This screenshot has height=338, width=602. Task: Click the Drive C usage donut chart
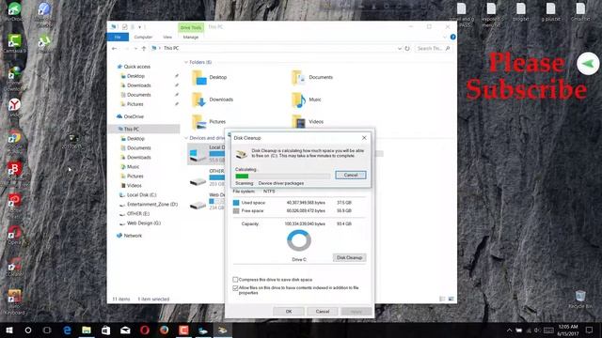tap(299, 240)
